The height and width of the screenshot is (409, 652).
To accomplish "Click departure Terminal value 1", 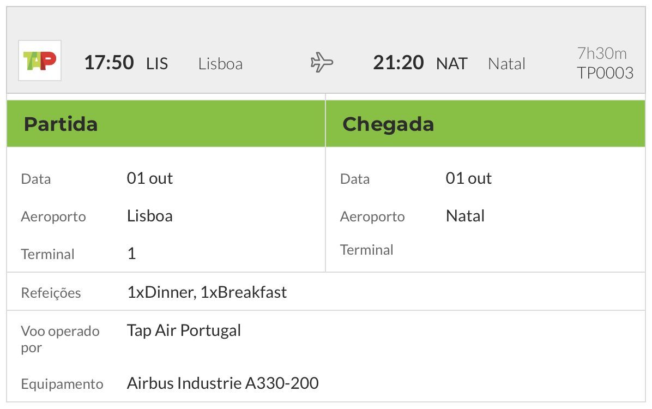I will [x=131, y=254].
